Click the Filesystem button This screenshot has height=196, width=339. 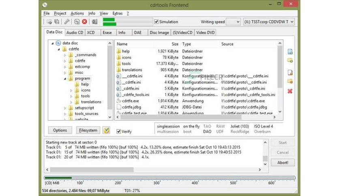[x=88, y=130]
